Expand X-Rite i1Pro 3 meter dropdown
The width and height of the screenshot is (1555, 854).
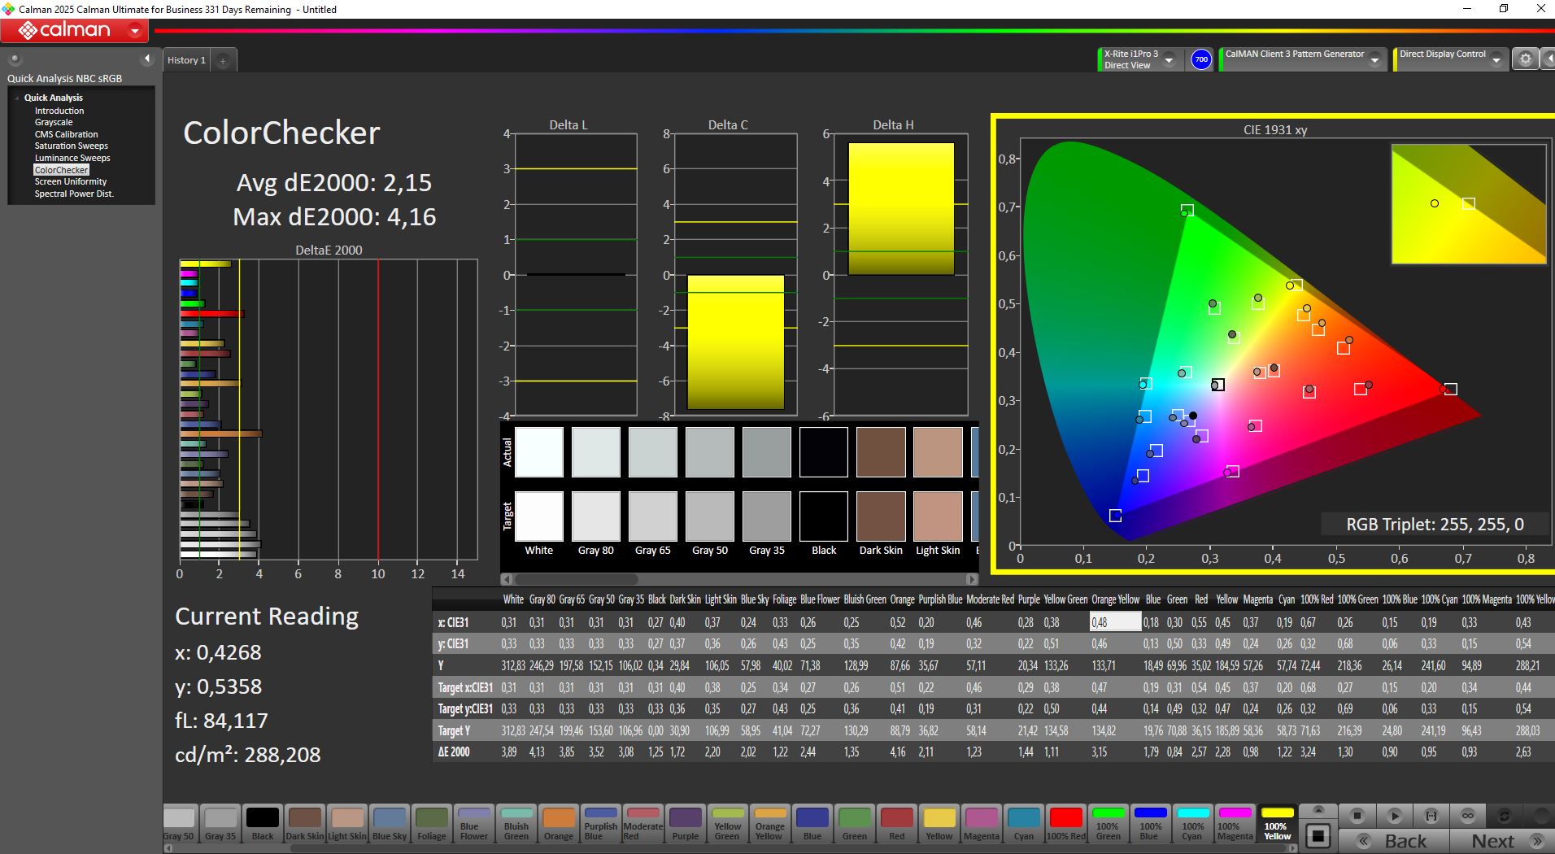coord(1169,60)
